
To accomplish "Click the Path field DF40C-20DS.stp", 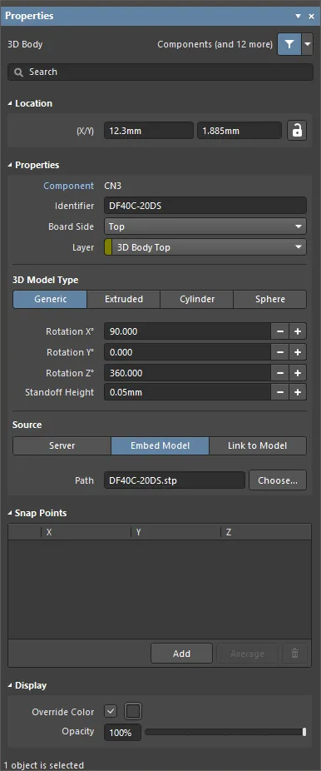I will click(175, 480).
